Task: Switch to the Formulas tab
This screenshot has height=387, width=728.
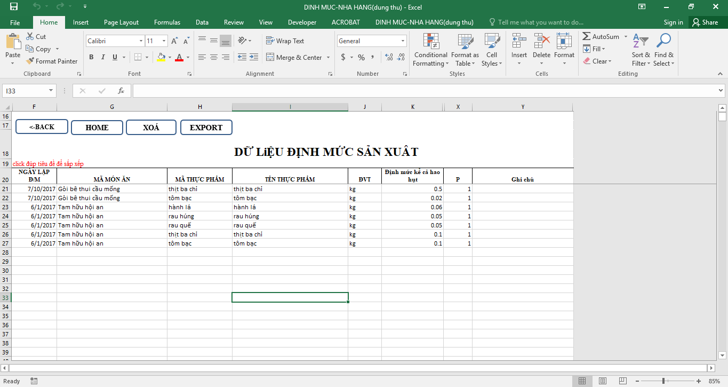Action: coord(167,22)
